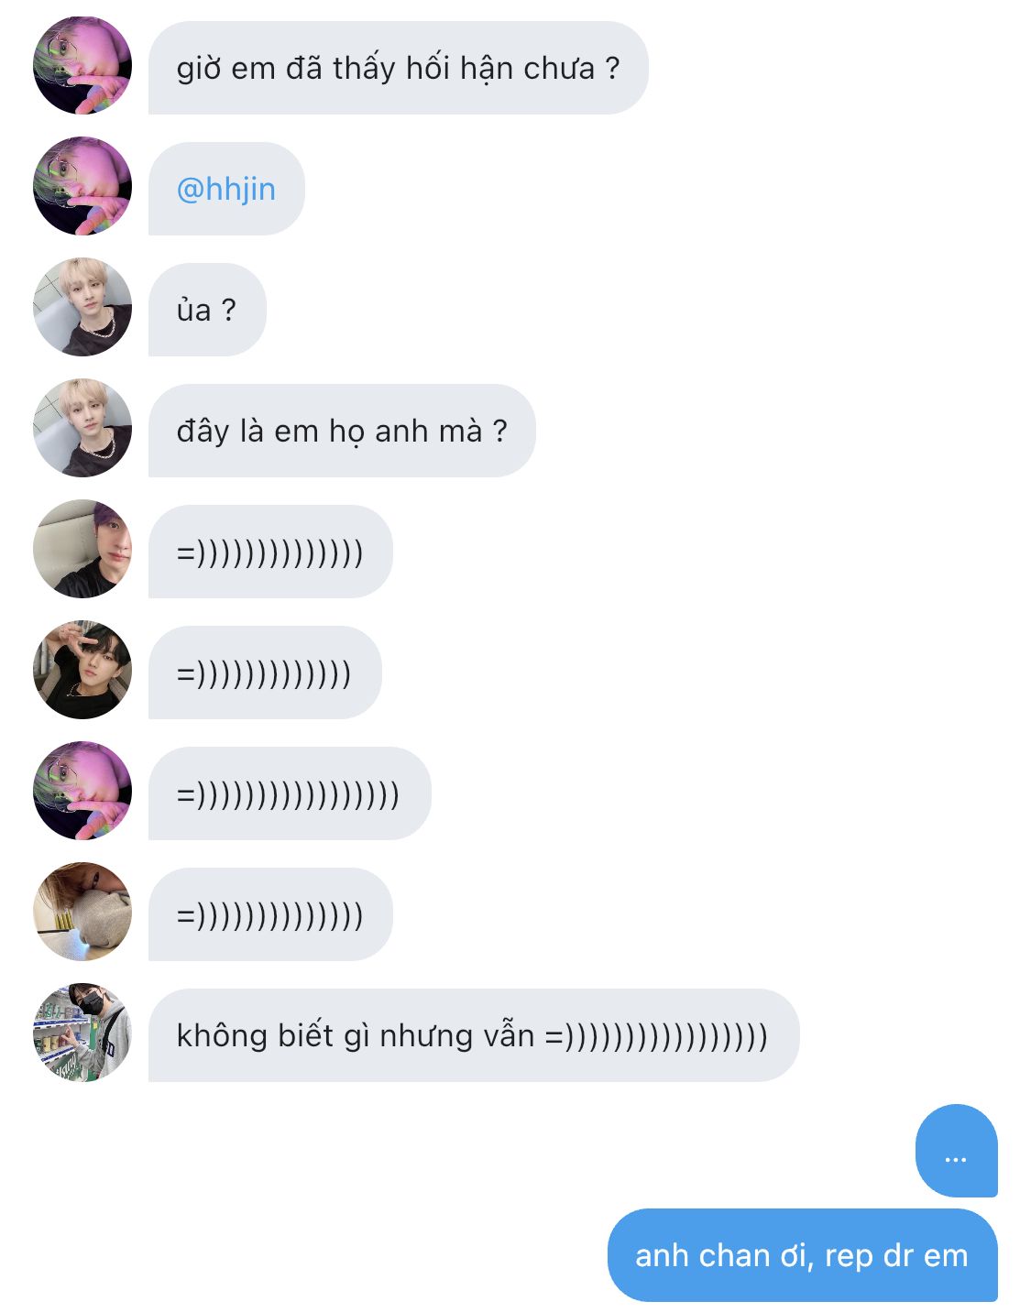Image resolution: width=1031 pixels, height=1312 pixels.
Task: Click the blue "..." sent message bubble
Action: 956,1151
